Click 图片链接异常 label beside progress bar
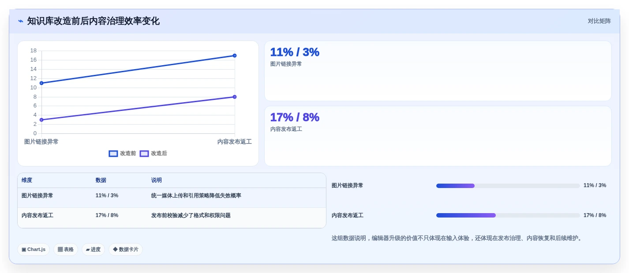The width and height of the screenshot is (629, 273). tap(348, 185)
